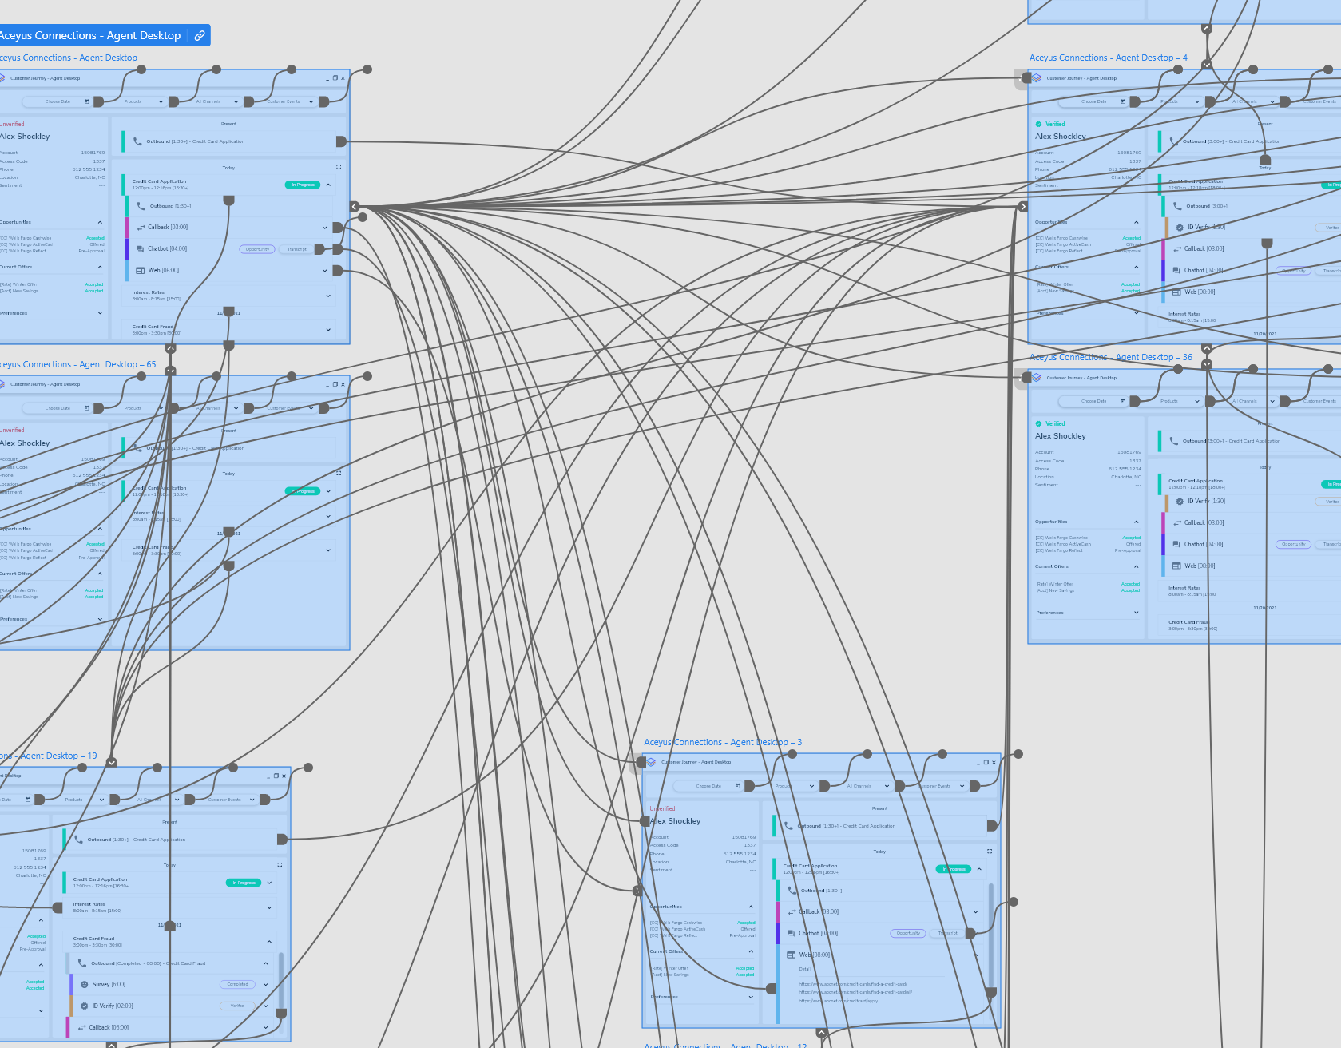Viewport: 1341px width, 1048px height.
Task: Click the fullscreen icon beside Today in Agent Desktop – 19
Action: click(280, 864)
